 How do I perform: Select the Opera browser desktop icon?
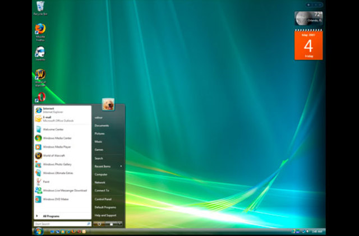click(40, 97)
